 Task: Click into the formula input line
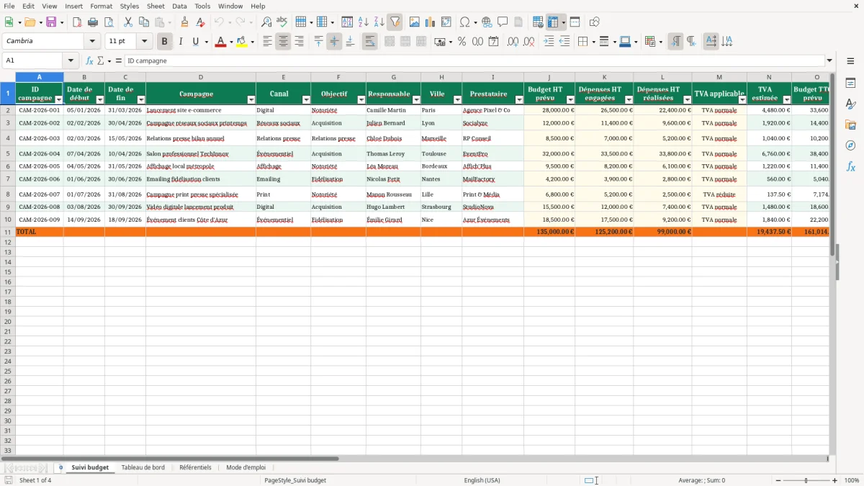(474, 60)
